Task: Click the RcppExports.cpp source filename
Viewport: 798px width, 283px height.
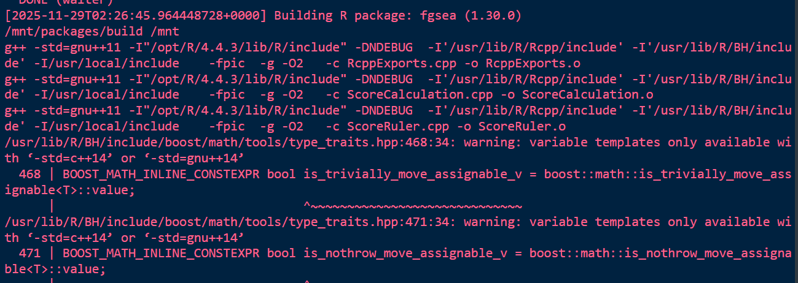Action: click(394, 62)
